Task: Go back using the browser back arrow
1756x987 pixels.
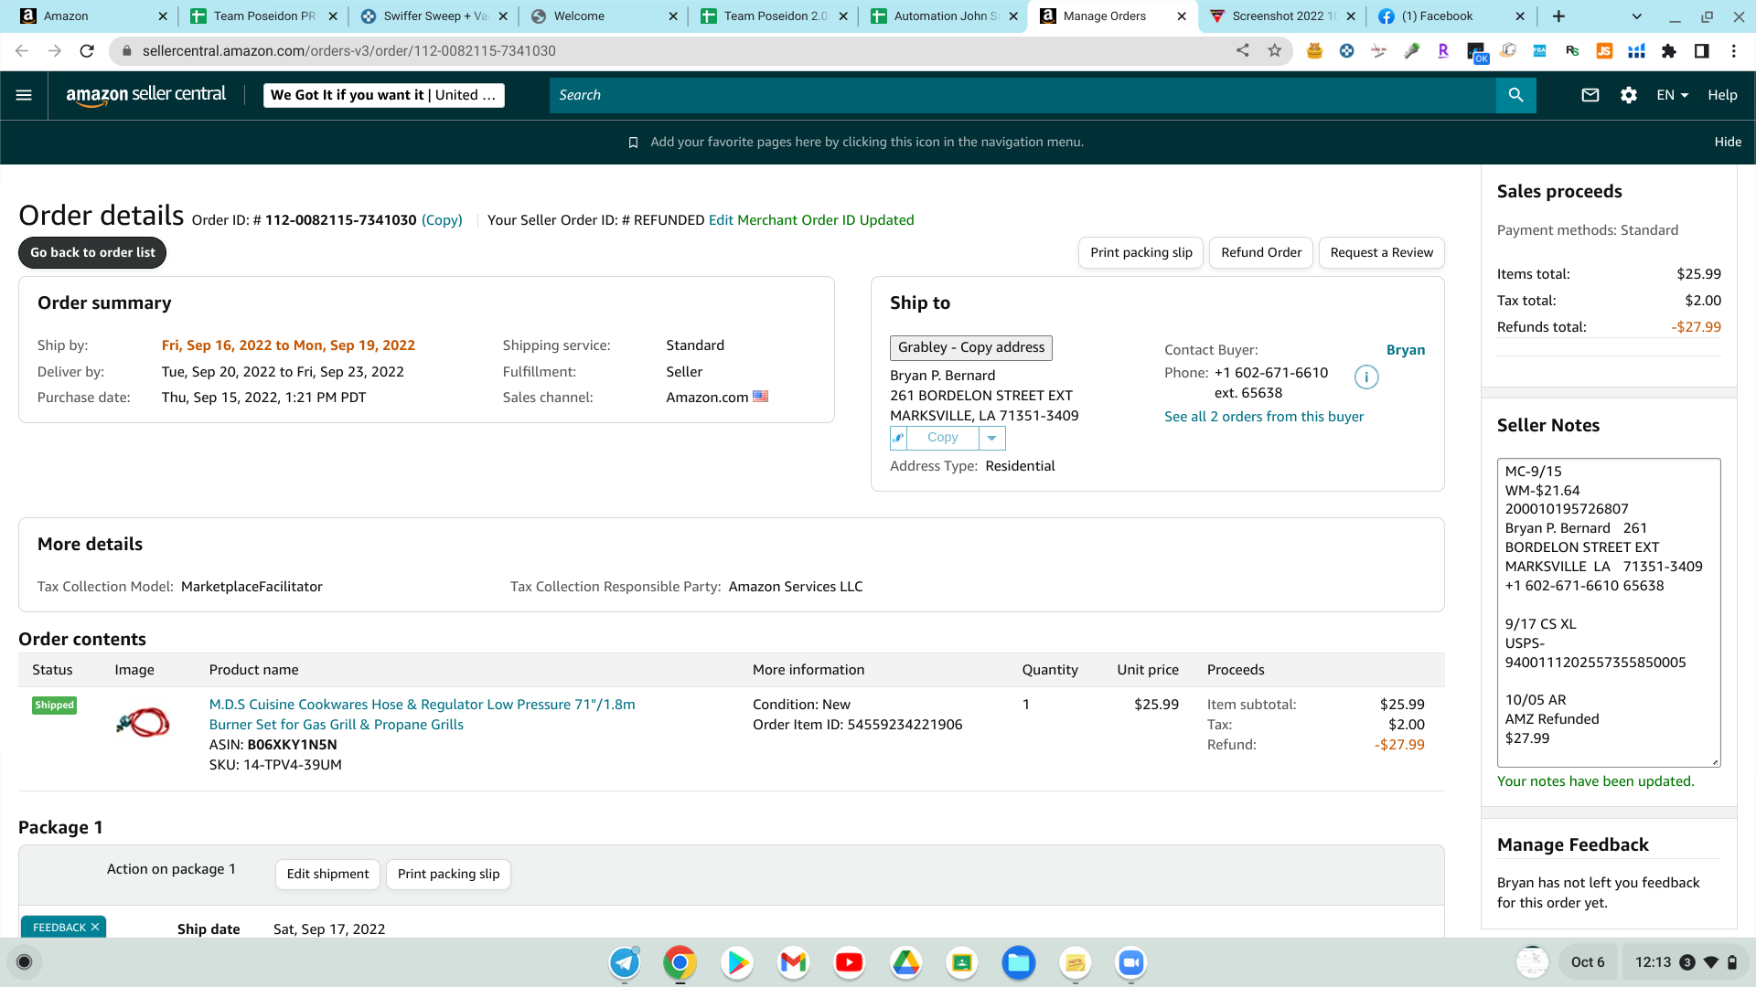Action: coord(22,51)
